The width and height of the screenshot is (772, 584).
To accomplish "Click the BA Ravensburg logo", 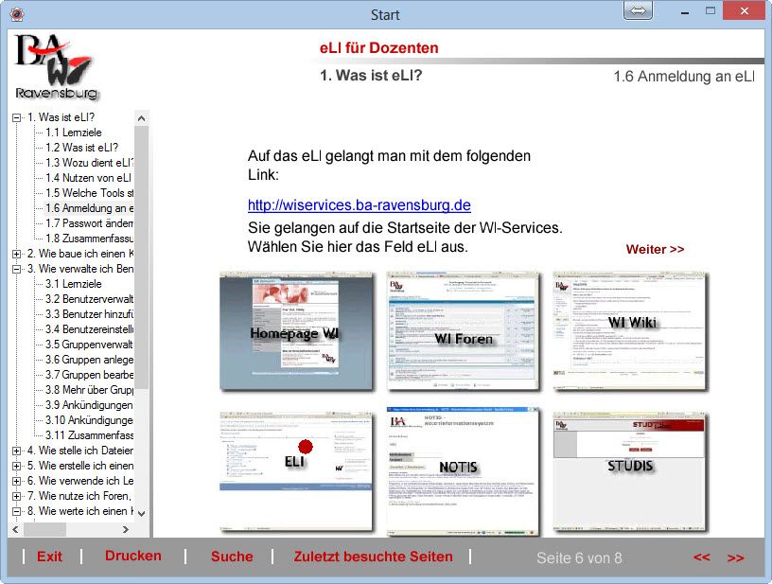I will tap(57, 66).
